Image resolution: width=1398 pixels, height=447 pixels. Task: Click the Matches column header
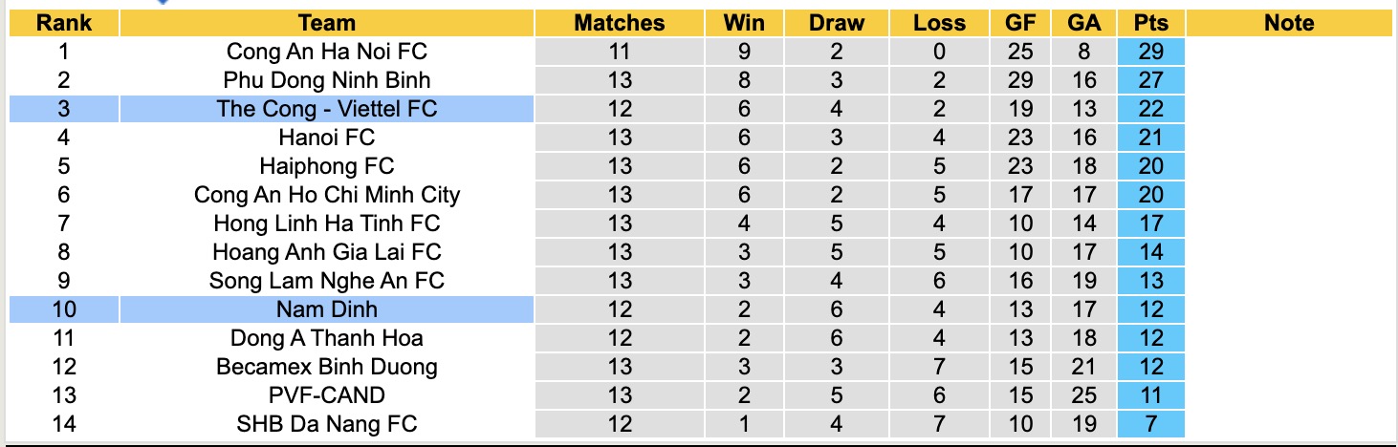point(619,23)
